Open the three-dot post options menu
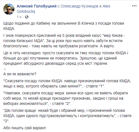Image resolution: width=139 pixels, height=132 pixels. [134, 6]
